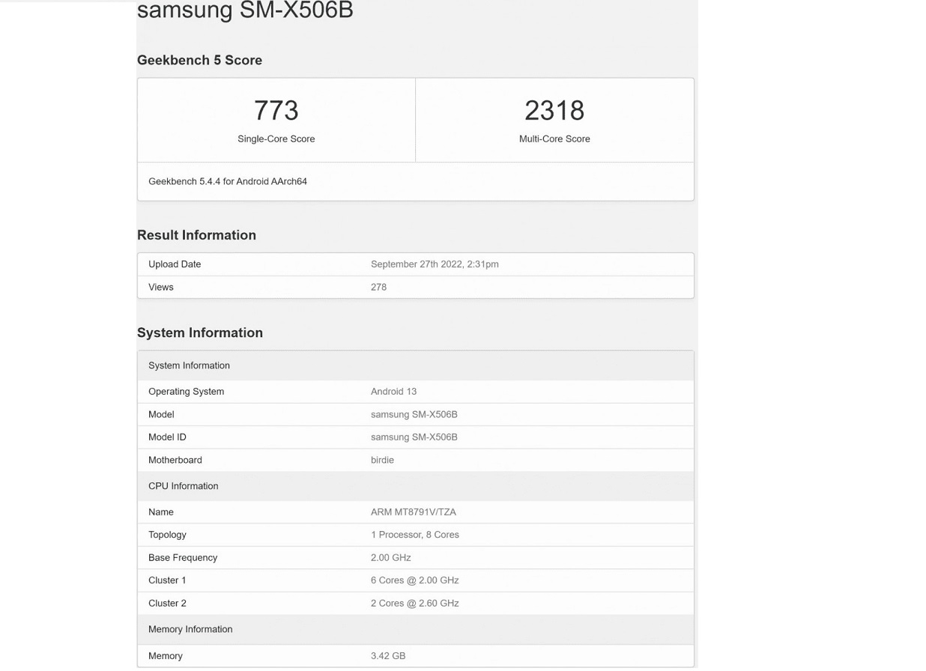Viewport: 926px width, 671px height.
Task: Click the 'Single-Core Score' label
Action: (276, 139)
